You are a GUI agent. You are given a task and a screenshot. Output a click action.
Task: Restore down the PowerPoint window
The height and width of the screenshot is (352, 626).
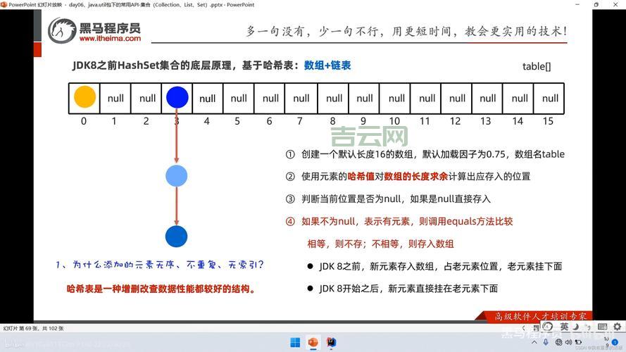(596, 5)
